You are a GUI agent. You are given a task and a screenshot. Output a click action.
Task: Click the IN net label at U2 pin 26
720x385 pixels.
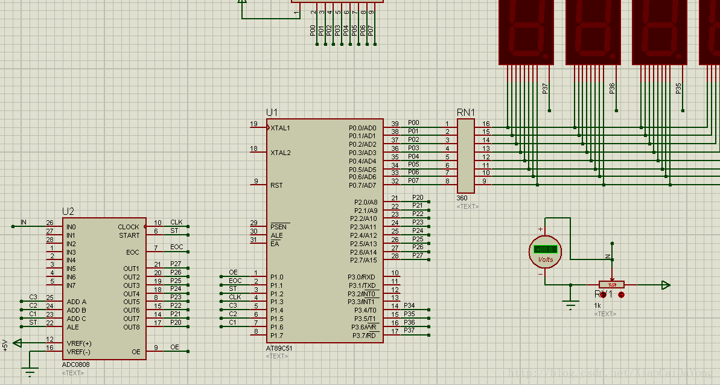tap(24, 222)
